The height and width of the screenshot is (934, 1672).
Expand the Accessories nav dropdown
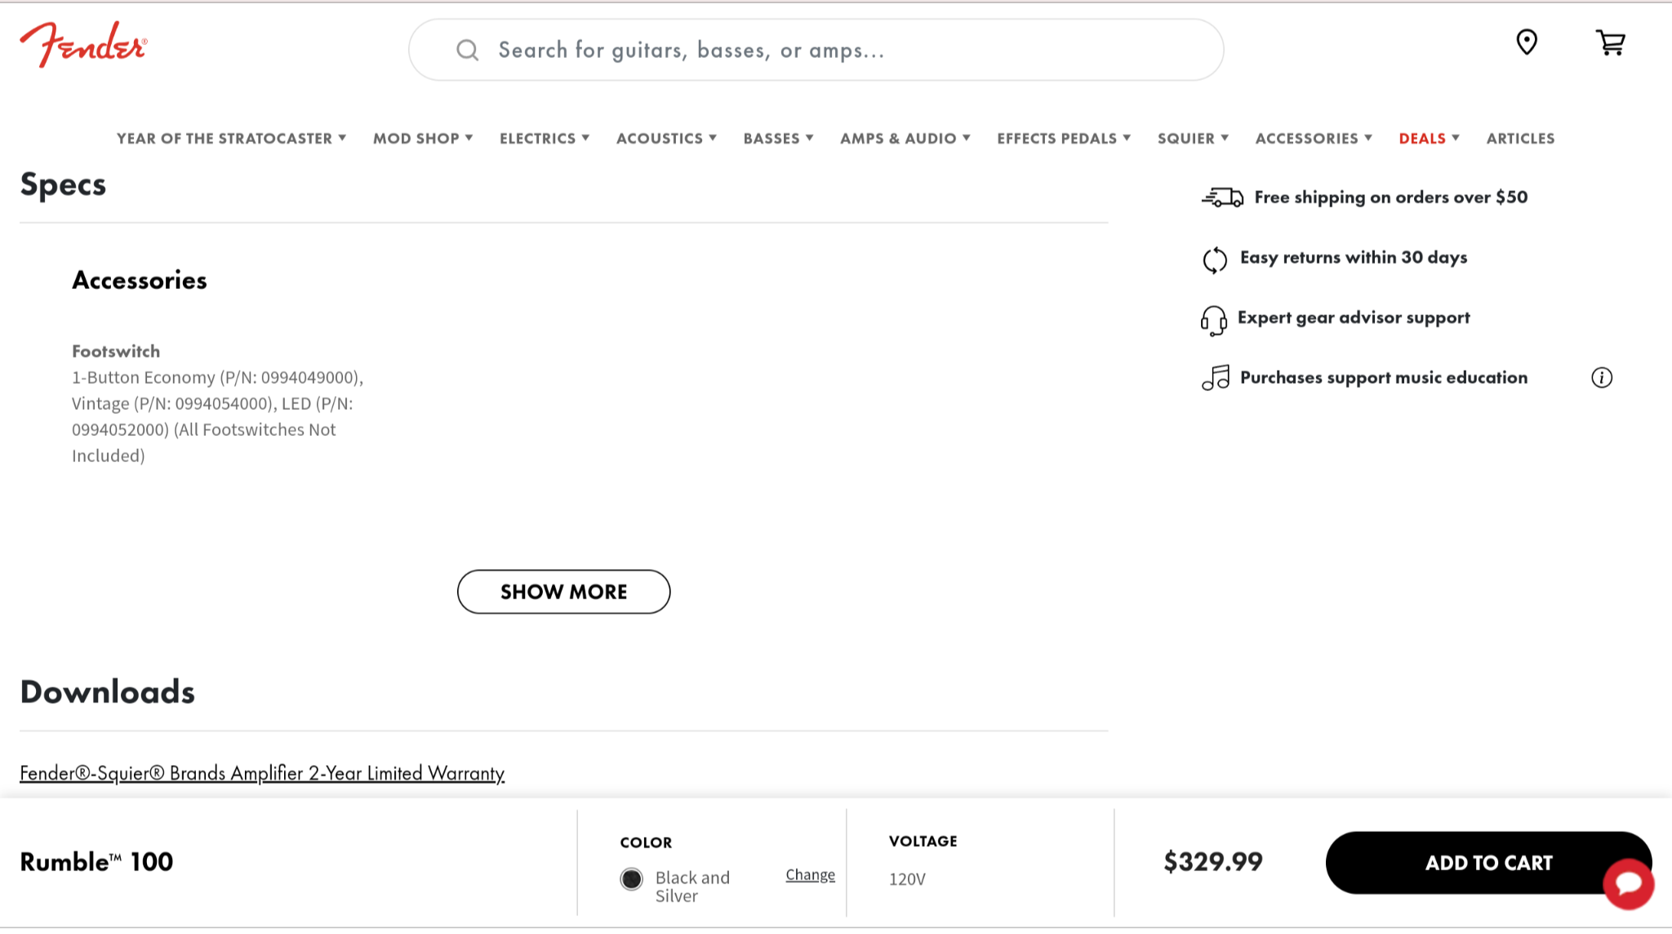point(1314,139)
